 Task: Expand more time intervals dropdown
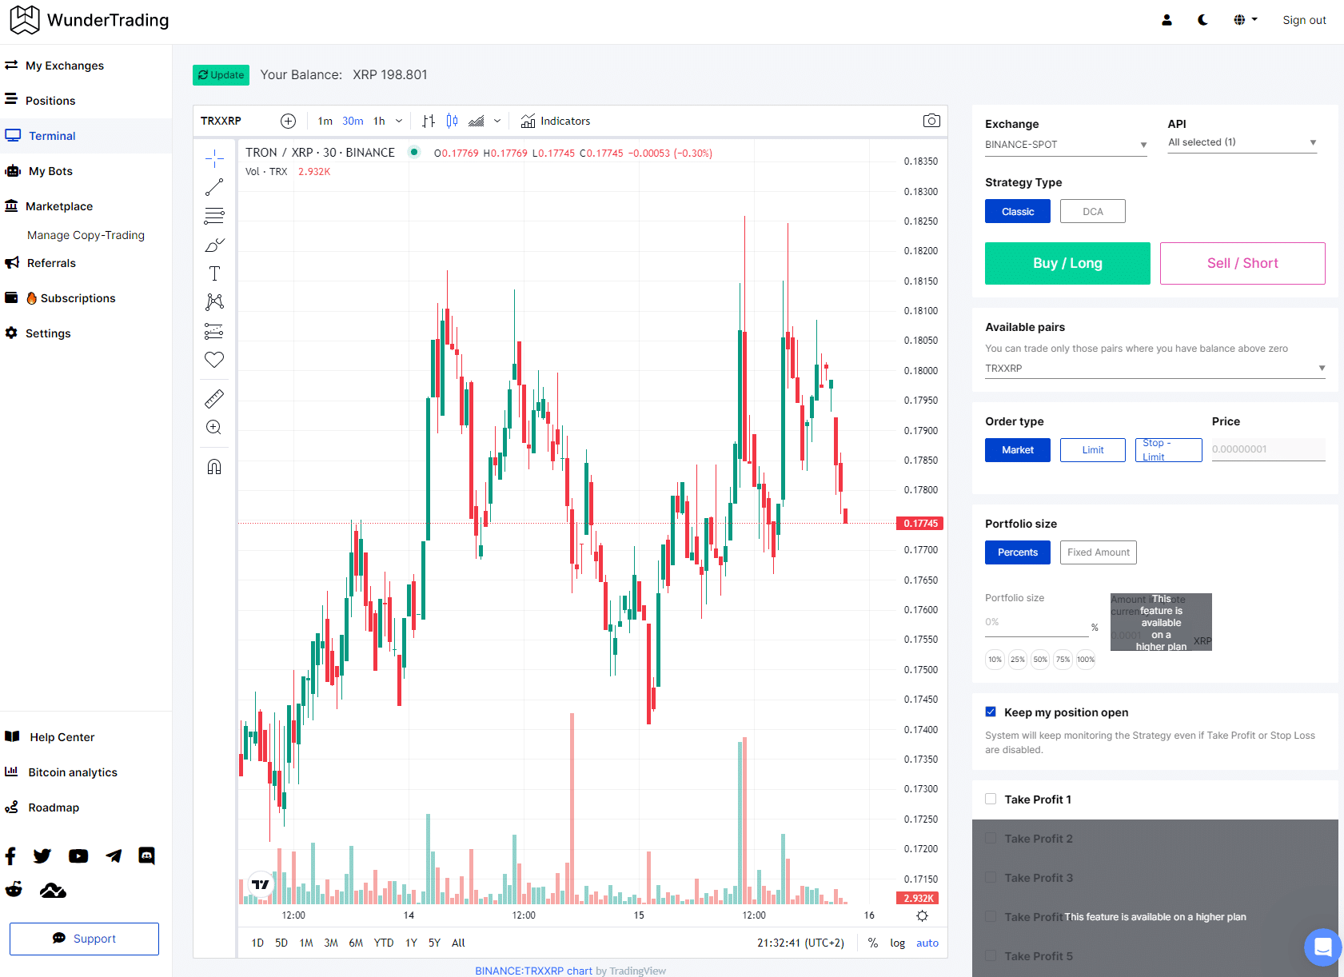click(399, 121)
